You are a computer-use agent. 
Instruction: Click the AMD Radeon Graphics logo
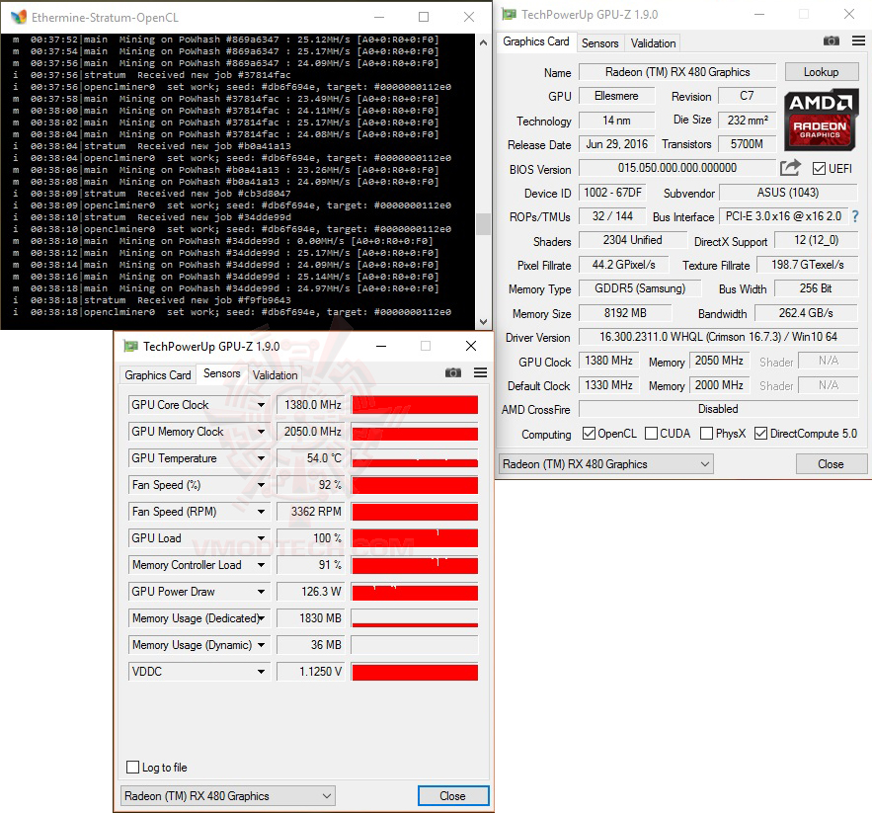pos(821,121)
